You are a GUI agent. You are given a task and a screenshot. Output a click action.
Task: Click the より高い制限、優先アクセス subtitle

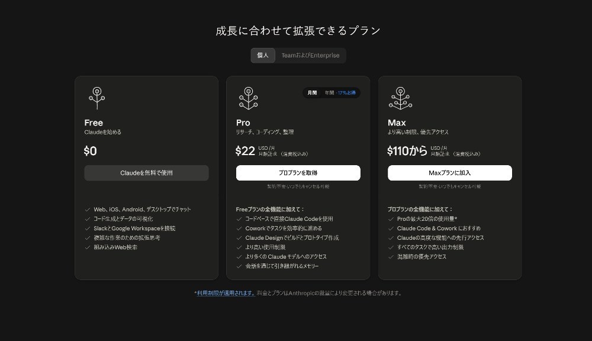418,132
